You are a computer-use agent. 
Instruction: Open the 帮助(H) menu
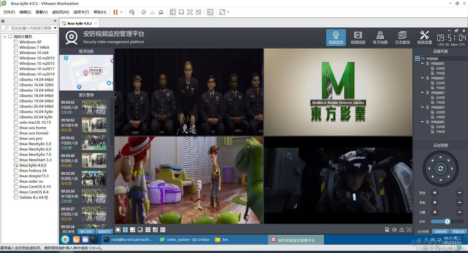pos(100,12)
